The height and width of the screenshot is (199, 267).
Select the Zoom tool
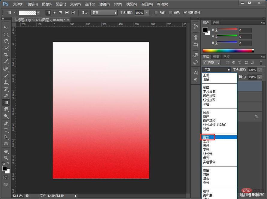(x=6, y=158)
